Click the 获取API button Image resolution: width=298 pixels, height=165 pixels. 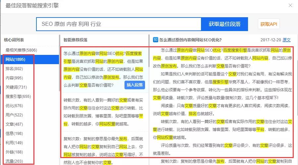click(268, 24)
